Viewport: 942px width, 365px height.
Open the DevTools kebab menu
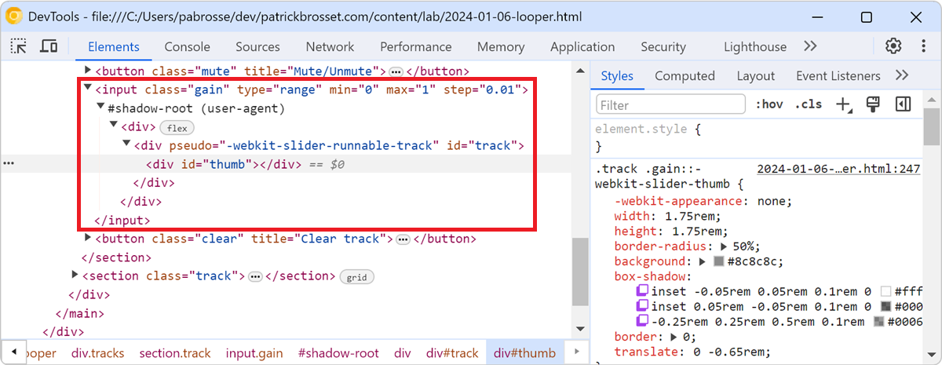919,46
